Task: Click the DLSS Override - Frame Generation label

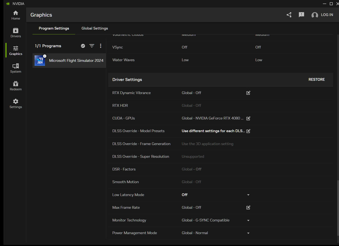Action: click(141, 144)
